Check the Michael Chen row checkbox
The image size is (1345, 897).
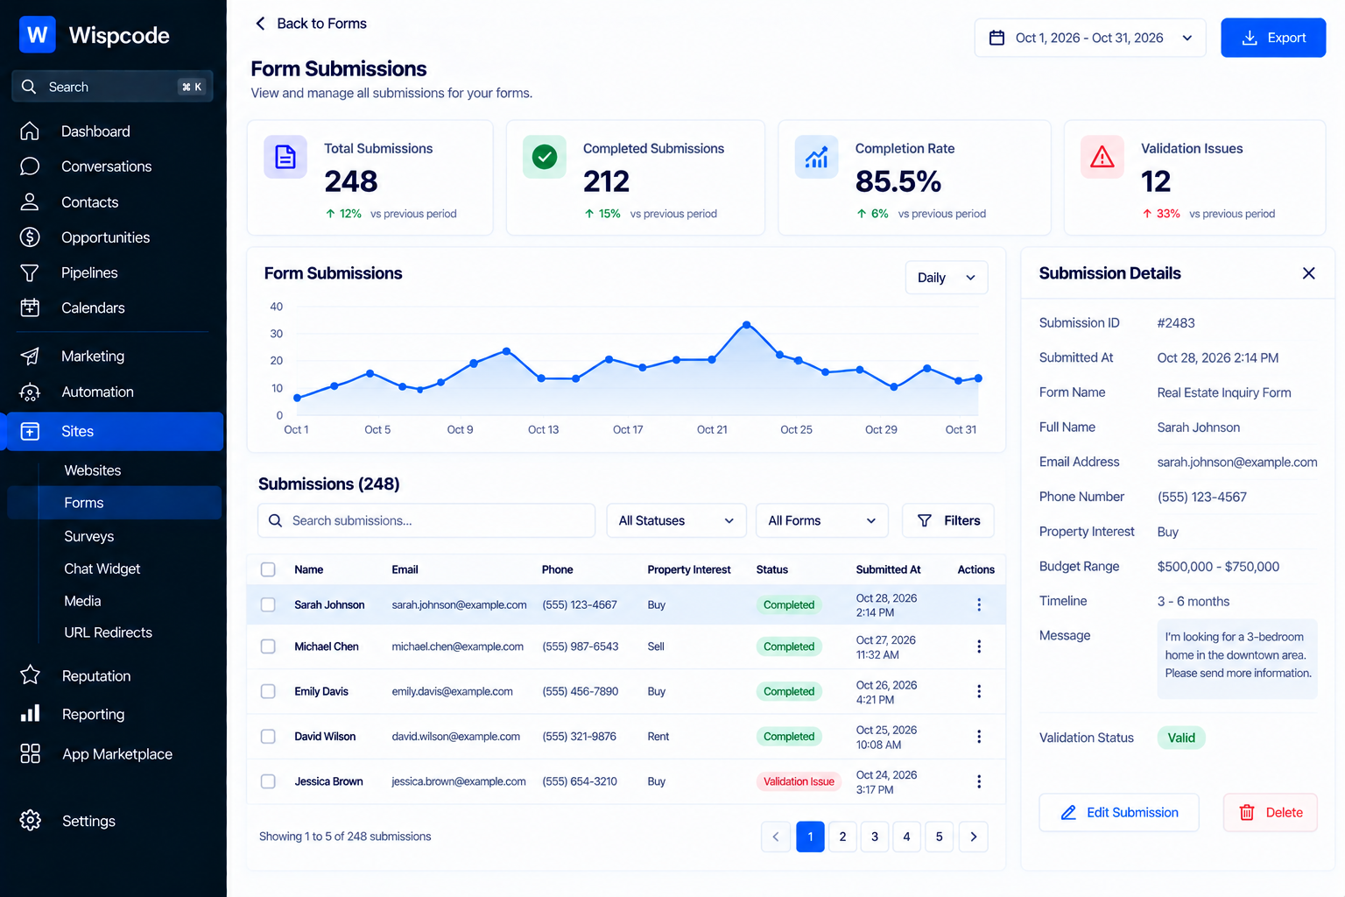[268, 646]
